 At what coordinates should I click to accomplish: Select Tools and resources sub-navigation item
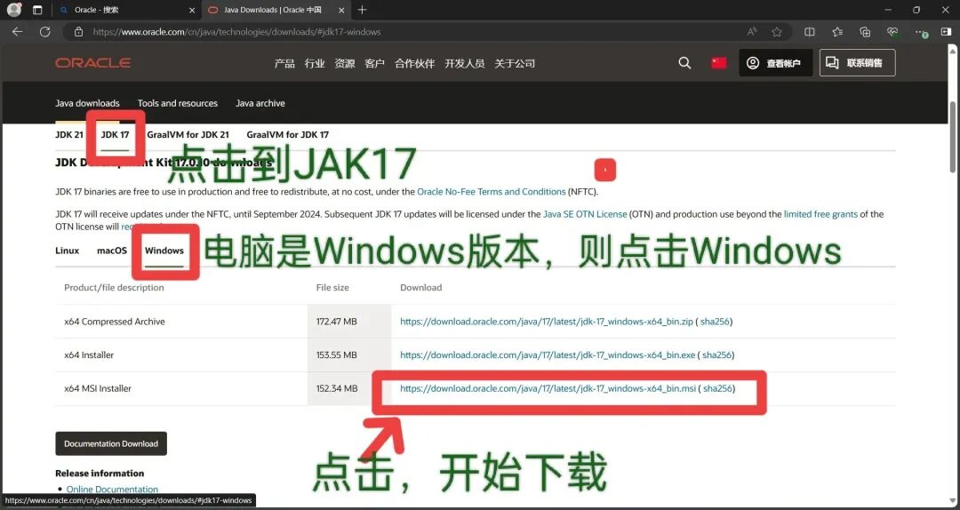(x=178, y=103)
